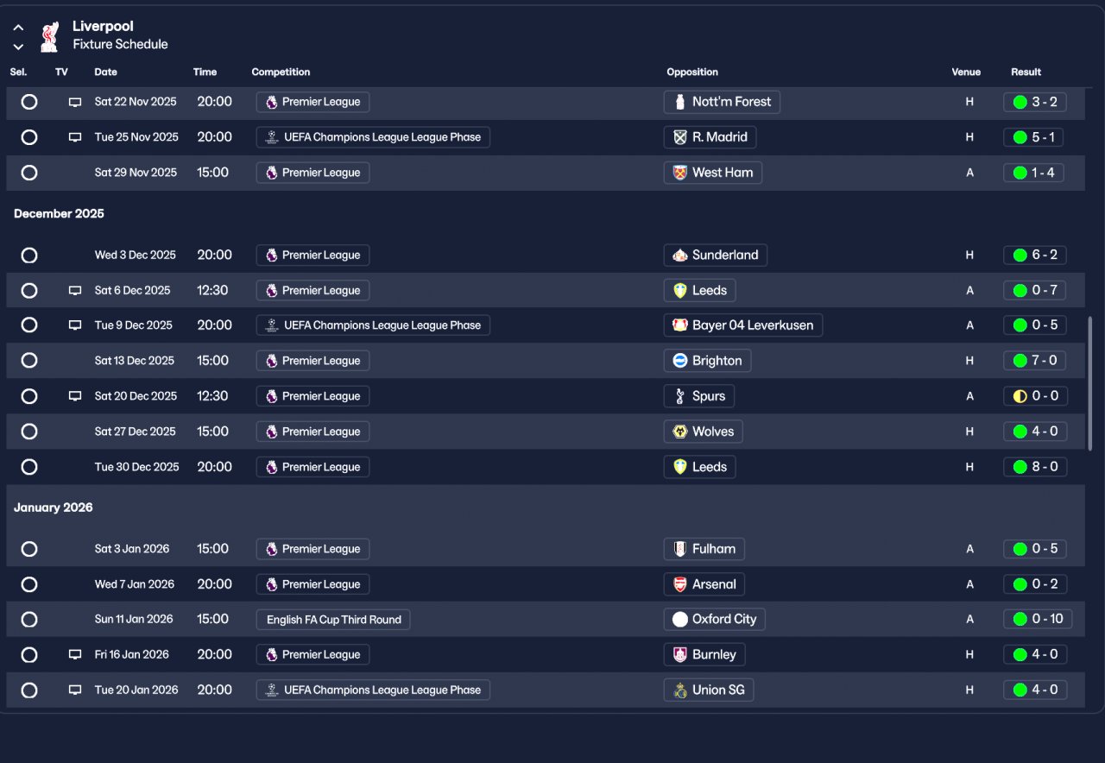Image resolution: width=1105 pixels, height=763 pixels.
Task: Click the TV column header
Action: 61,73
